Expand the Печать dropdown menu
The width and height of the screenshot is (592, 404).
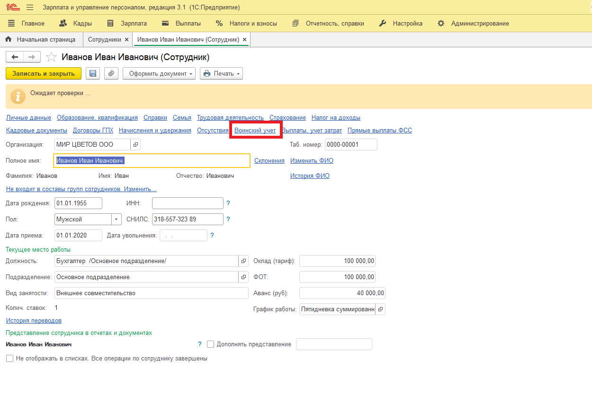(221, 74)
